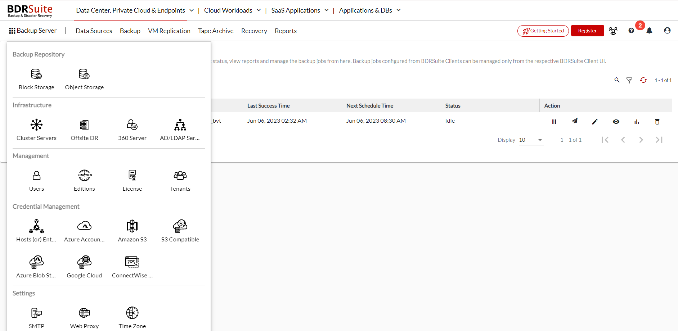Open Hosts (or) Entities credentials

click(36, 232)
